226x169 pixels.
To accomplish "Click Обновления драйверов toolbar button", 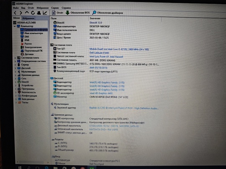I will [x=108, y=13].
